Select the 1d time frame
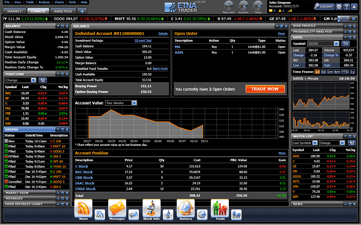Viewport: 361px width, 225px height. (317, 72)
